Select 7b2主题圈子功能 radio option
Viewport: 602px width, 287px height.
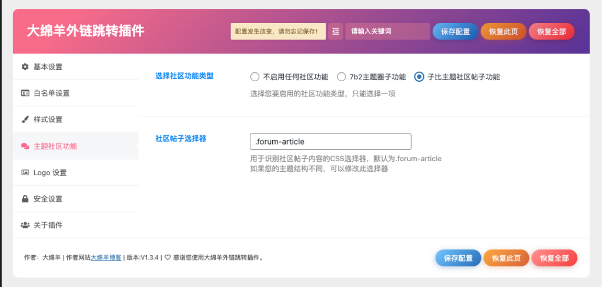click(341, 76)
